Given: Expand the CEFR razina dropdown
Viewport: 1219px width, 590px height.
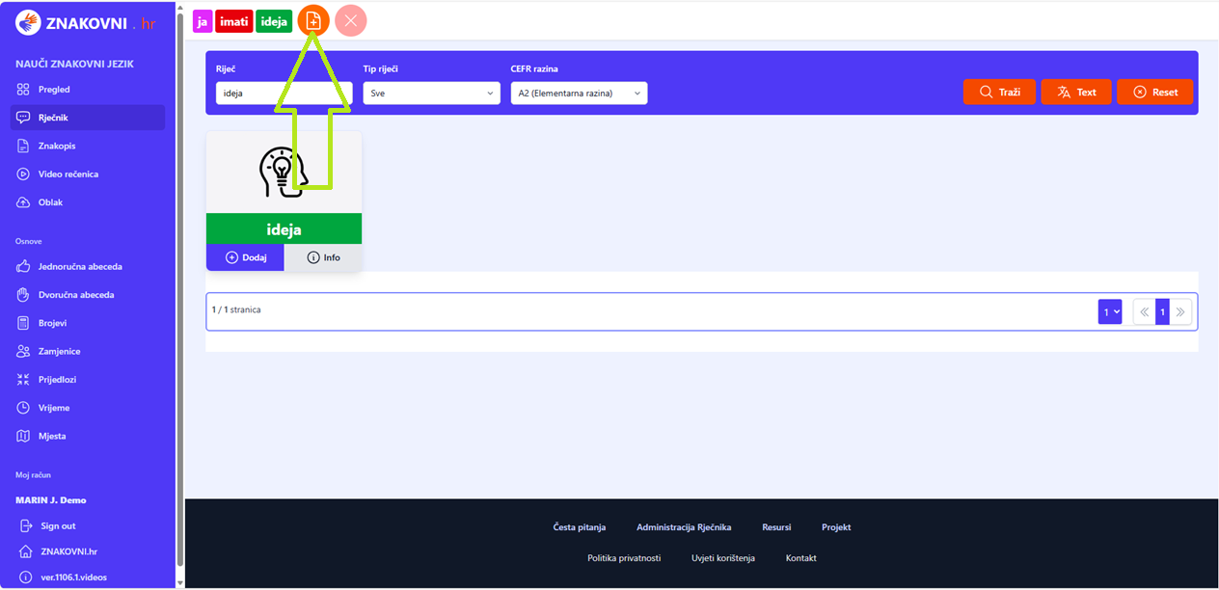Looking at the screenshot, I should click(x=579, y=93).
